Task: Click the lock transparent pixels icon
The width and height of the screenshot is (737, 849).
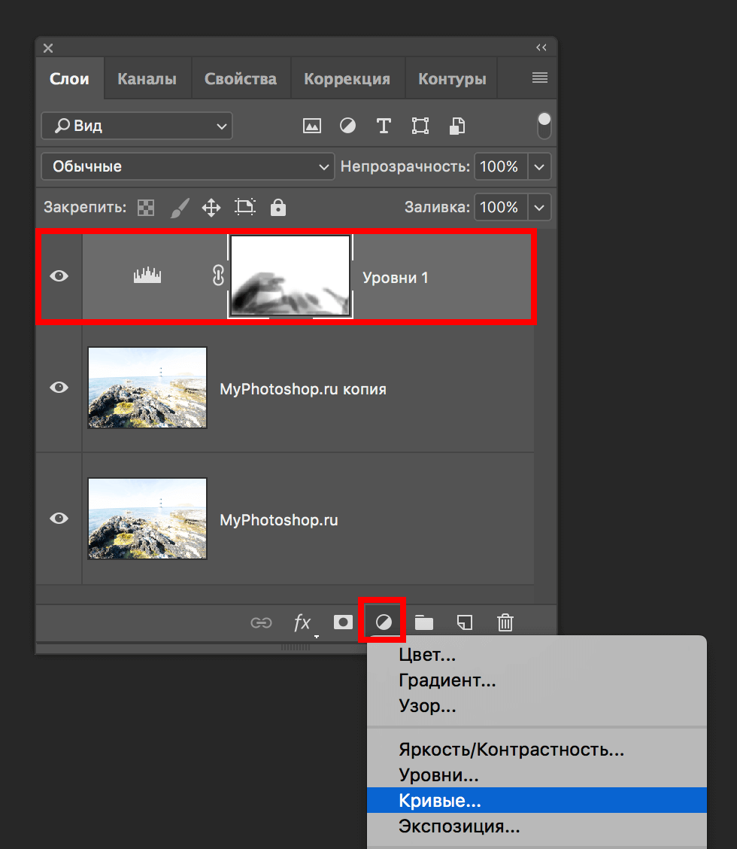Action: 145,208
